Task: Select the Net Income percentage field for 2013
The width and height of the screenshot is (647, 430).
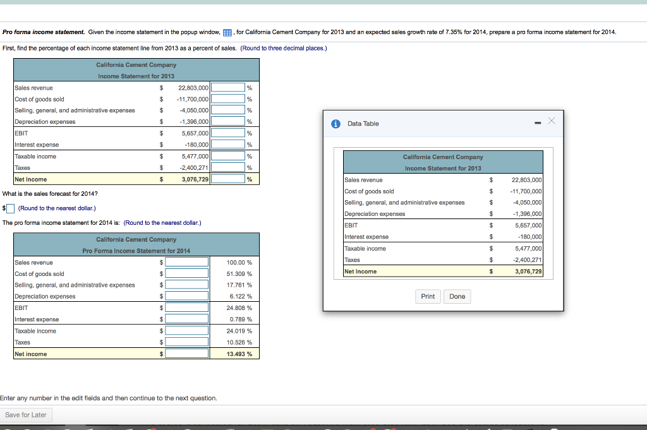Action: 229,179
